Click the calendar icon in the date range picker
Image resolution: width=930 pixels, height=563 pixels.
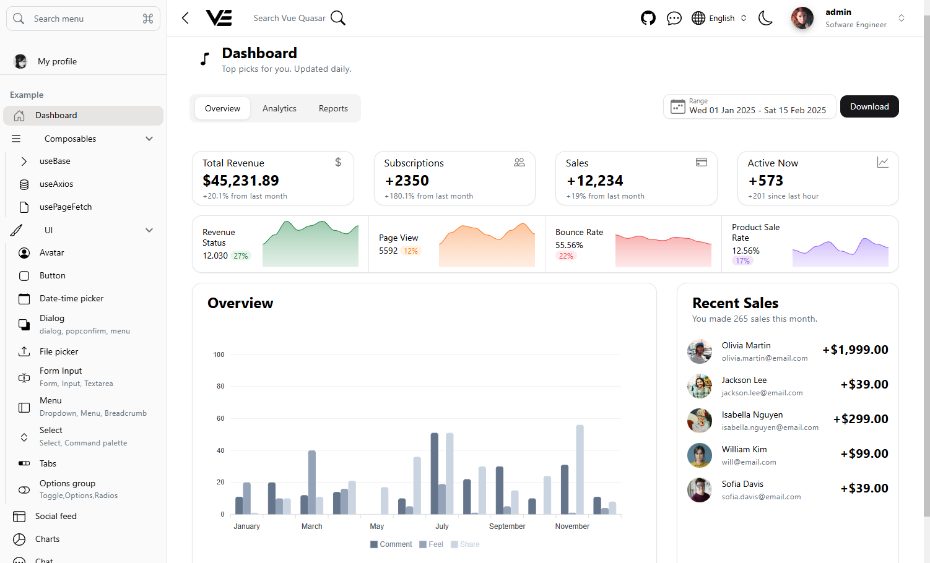[677, 106]
